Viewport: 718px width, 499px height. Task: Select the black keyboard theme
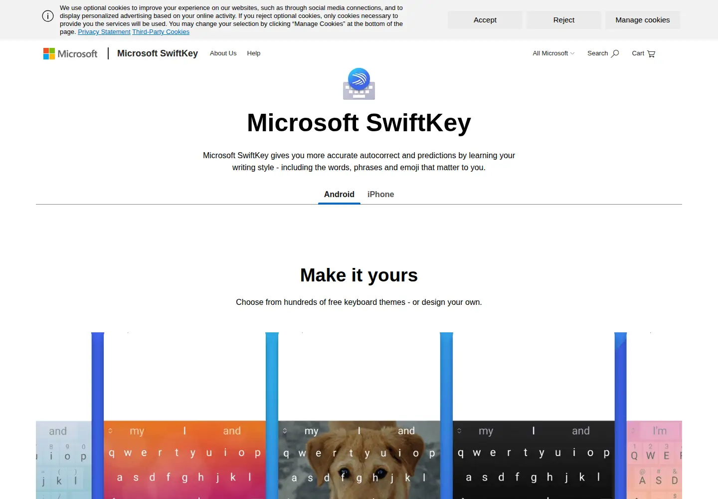(534, 460)
